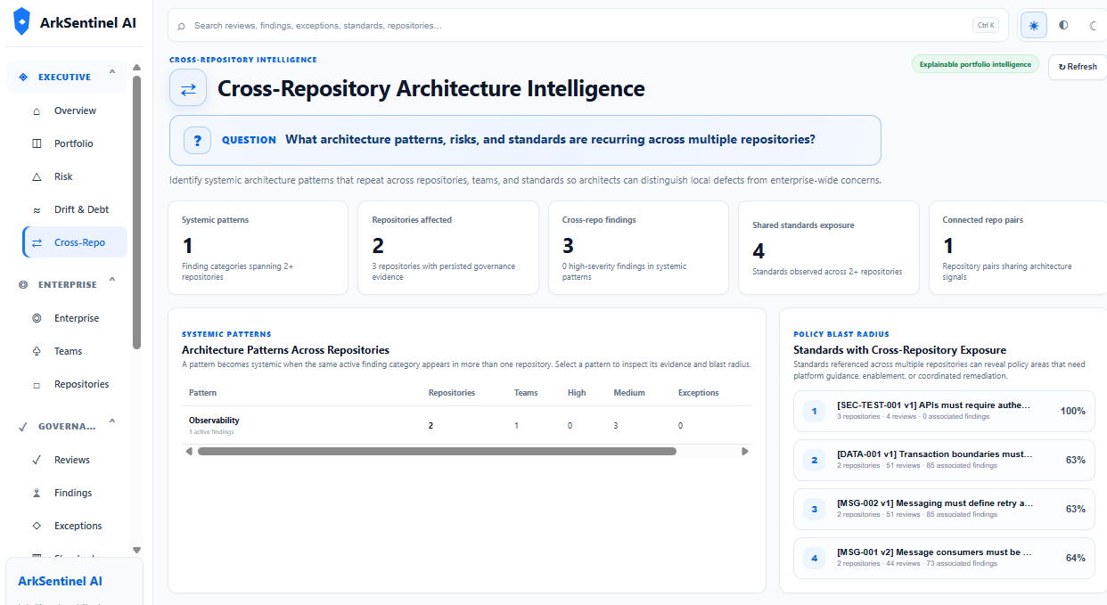Open MSG-002 v1 standard card
The image size is (1107, 605).
click(944, 509)
